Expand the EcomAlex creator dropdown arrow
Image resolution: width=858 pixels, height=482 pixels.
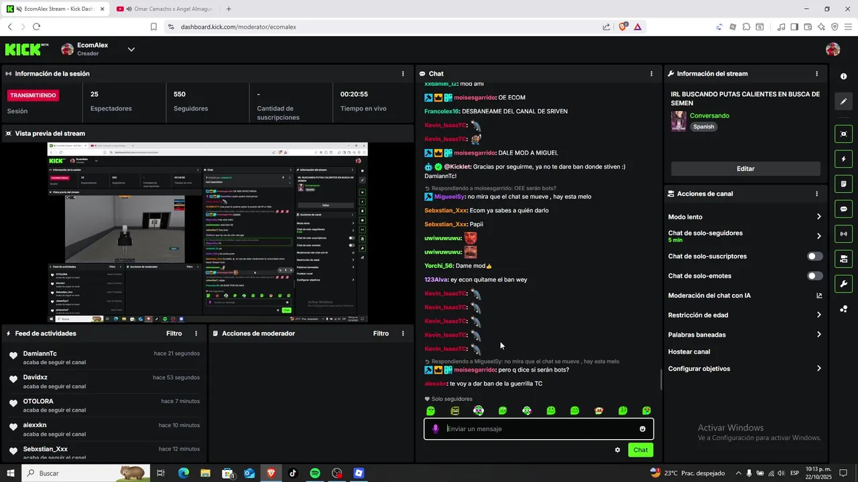(131, 50)
